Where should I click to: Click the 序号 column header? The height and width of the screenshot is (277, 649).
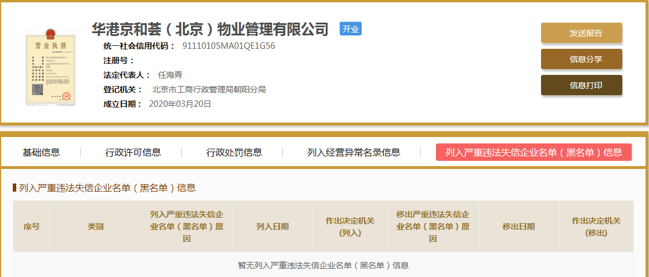(x=31, y=226)
